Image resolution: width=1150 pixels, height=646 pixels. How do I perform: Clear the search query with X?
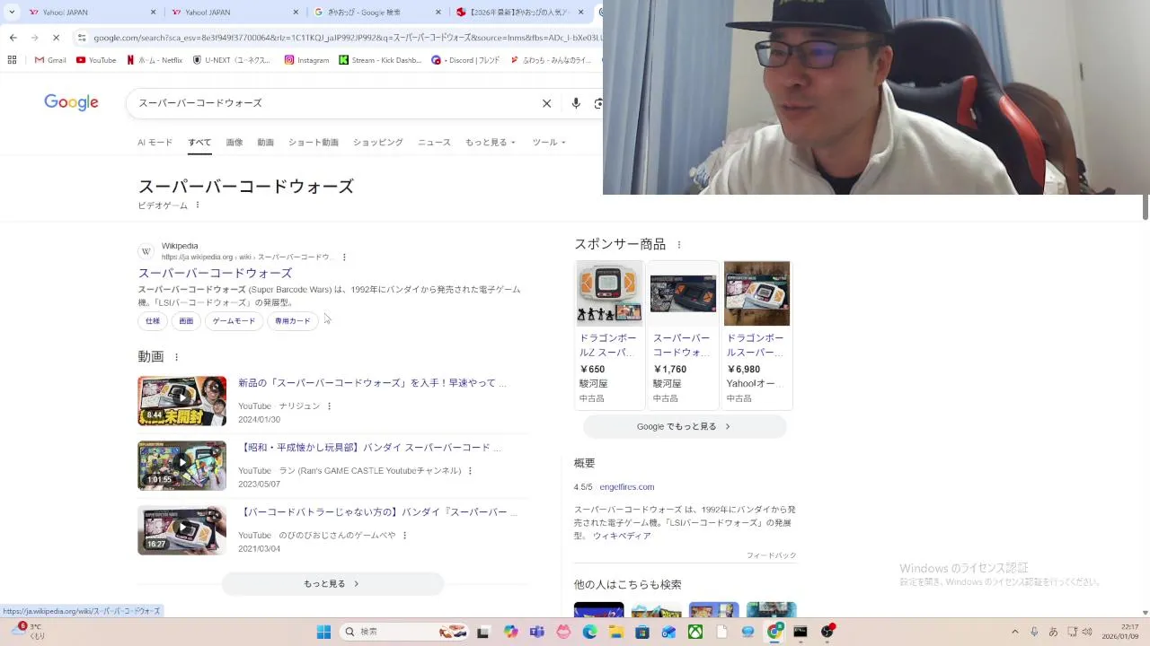coord(546,103)
